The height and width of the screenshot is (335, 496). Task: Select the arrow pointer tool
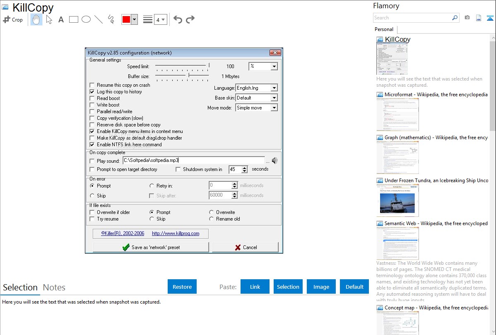[x=49, y=19]
